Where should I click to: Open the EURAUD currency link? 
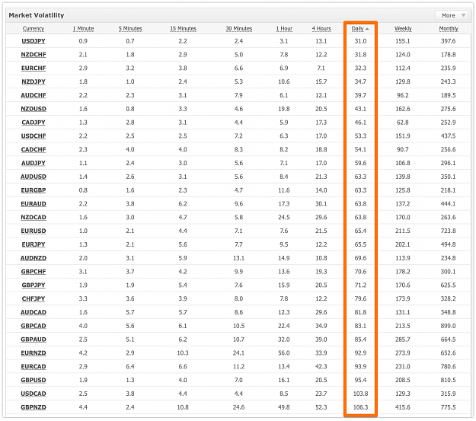click(x=34, y=204)
